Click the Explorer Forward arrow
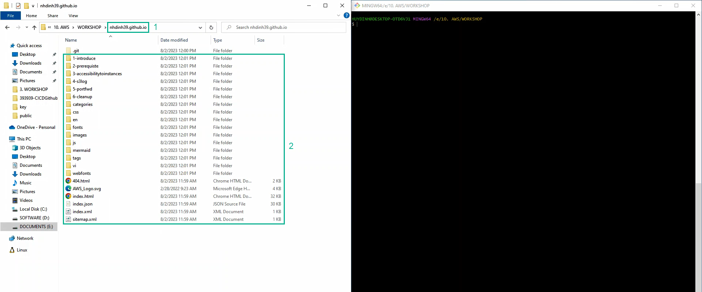The height and width of the screenshot is (292, 702). click(18, 27)
